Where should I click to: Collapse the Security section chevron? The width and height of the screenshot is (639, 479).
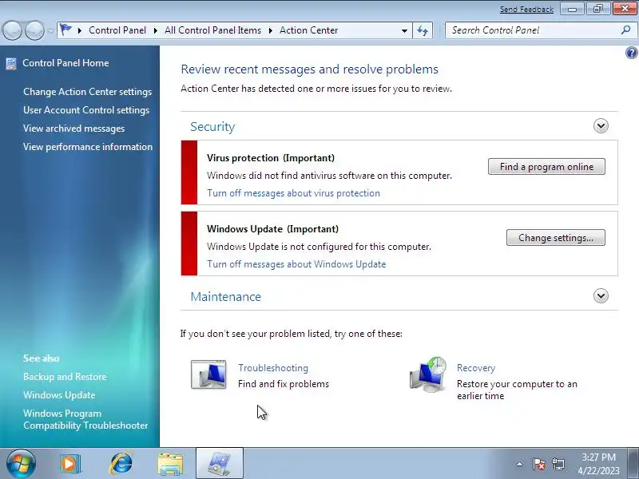click(x=601, y=126)
